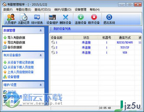Screen dimensions: 144x112
Task: Click 导入考勤数据 link
Action: pos(16,38)
